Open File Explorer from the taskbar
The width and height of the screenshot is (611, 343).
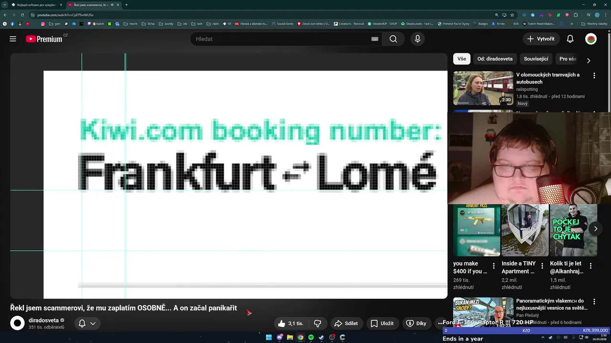(290, 337)
